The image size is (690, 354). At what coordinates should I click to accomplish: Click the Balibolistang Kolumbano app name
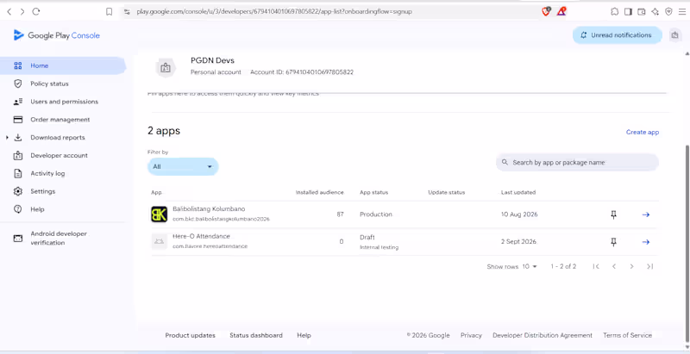pos(209,209)
